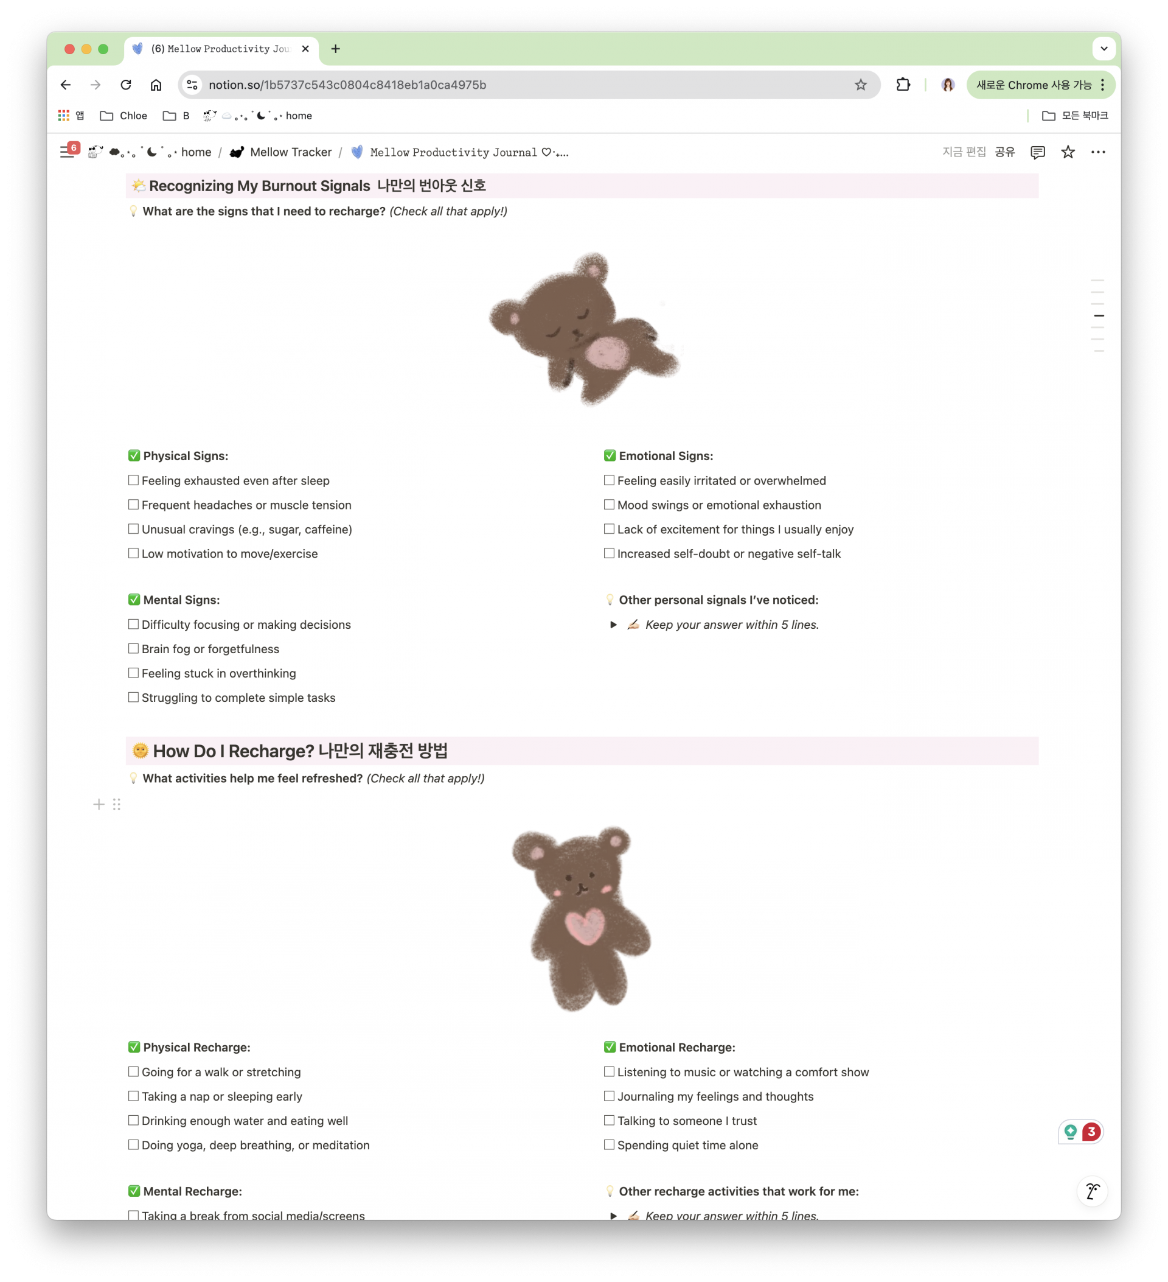1168x1282 pixels.
Task: Click the six-dot block drag handle
Action: click(116, 804)
